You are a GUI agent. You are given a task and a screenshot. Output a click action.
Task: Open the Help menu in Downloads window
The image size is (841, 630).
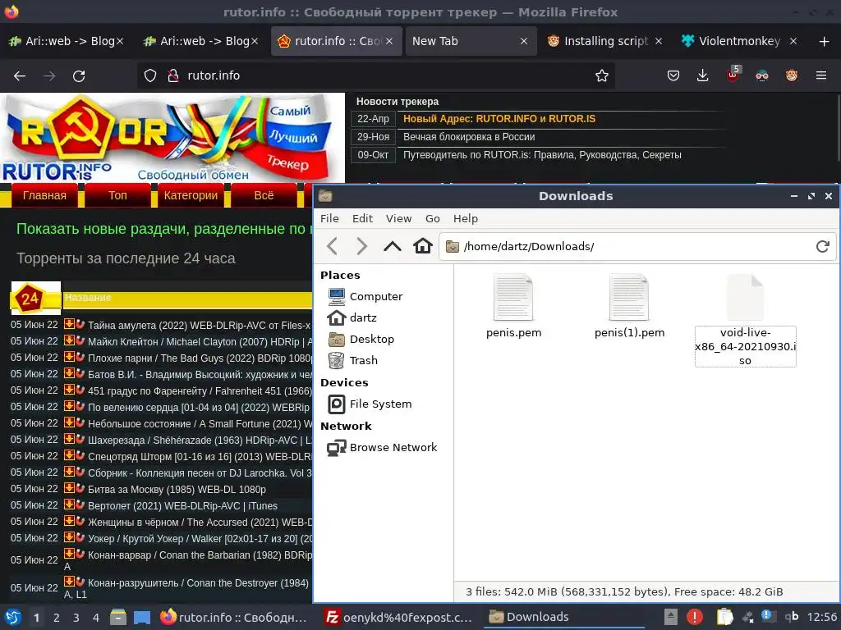point(466,218)
